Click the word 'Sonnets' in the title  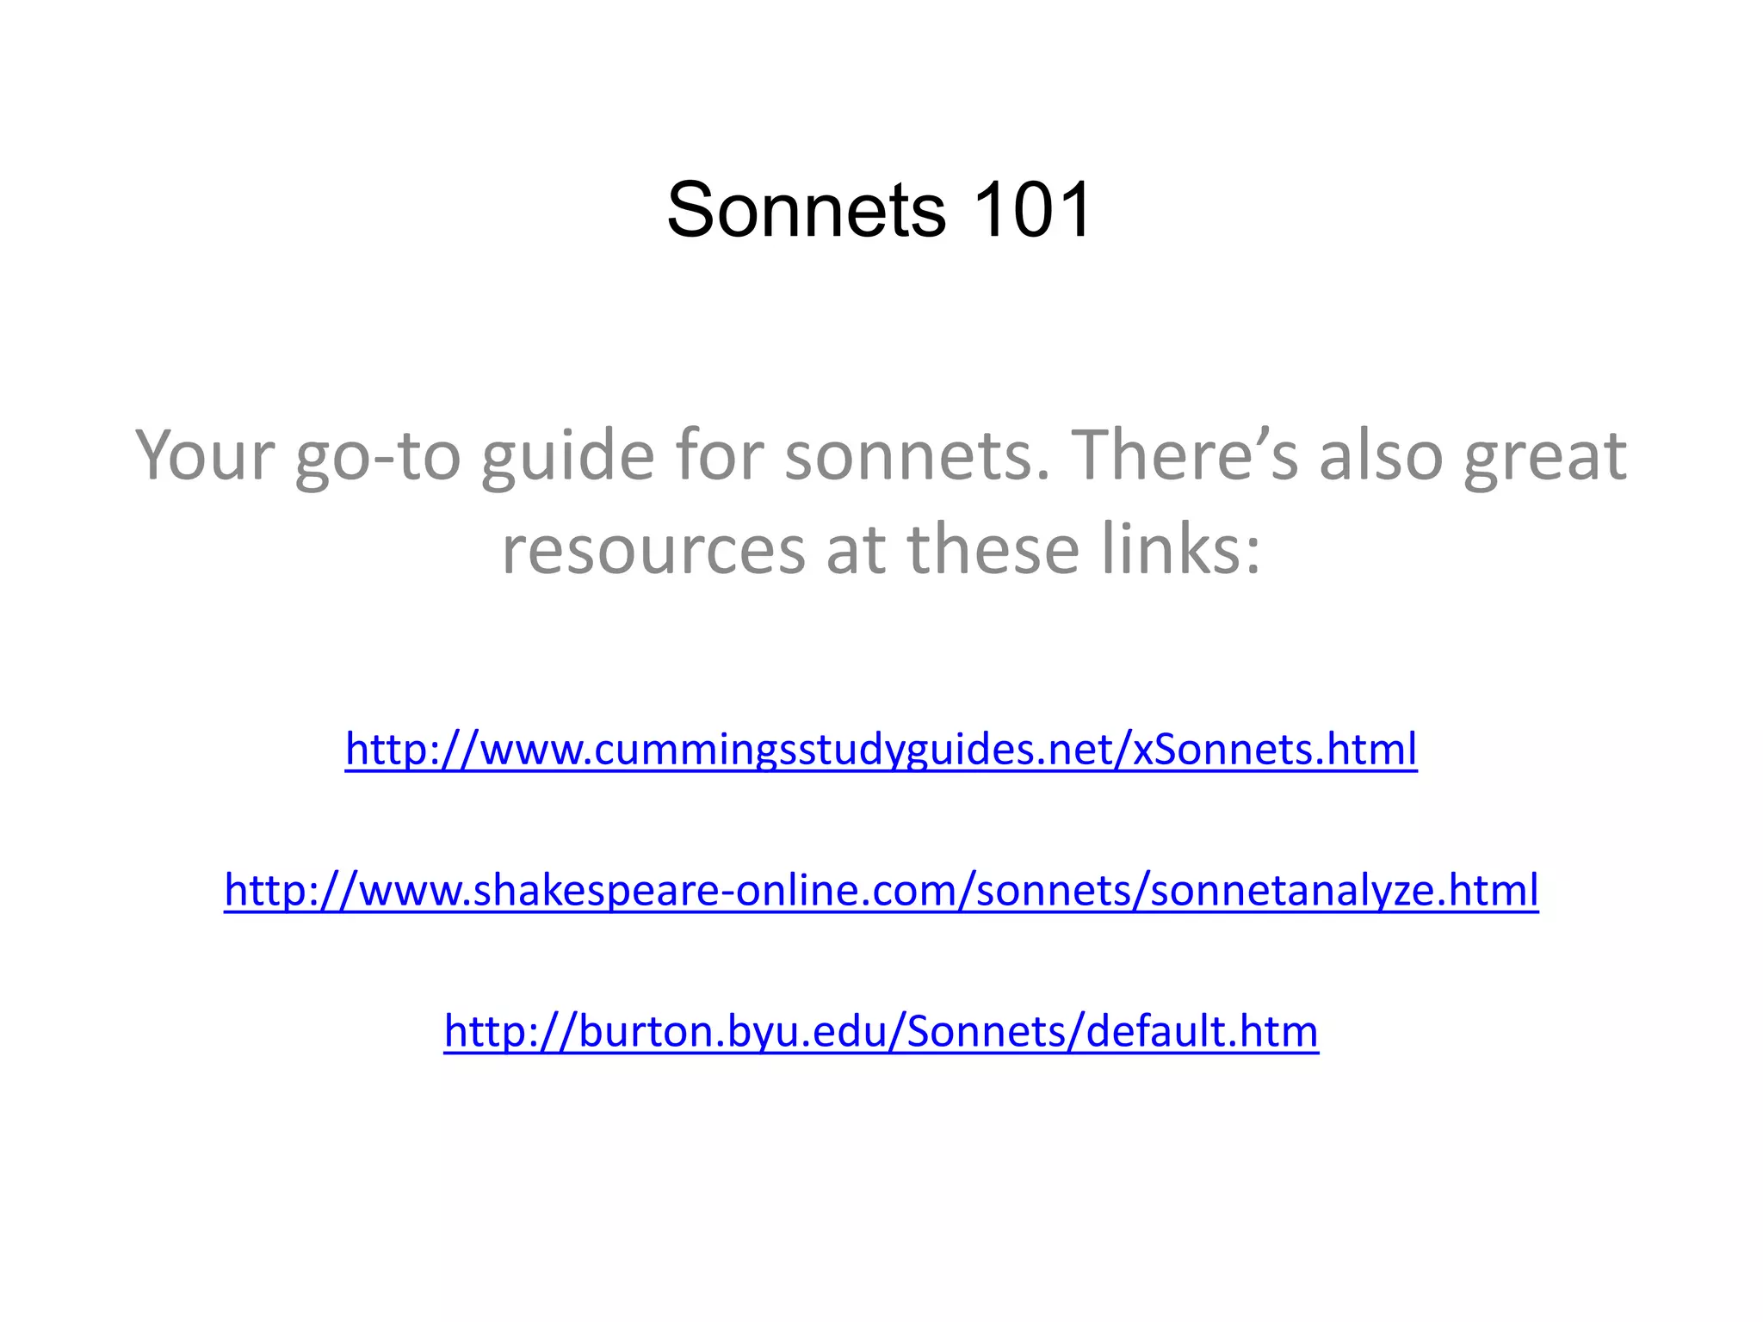[807, 210]
